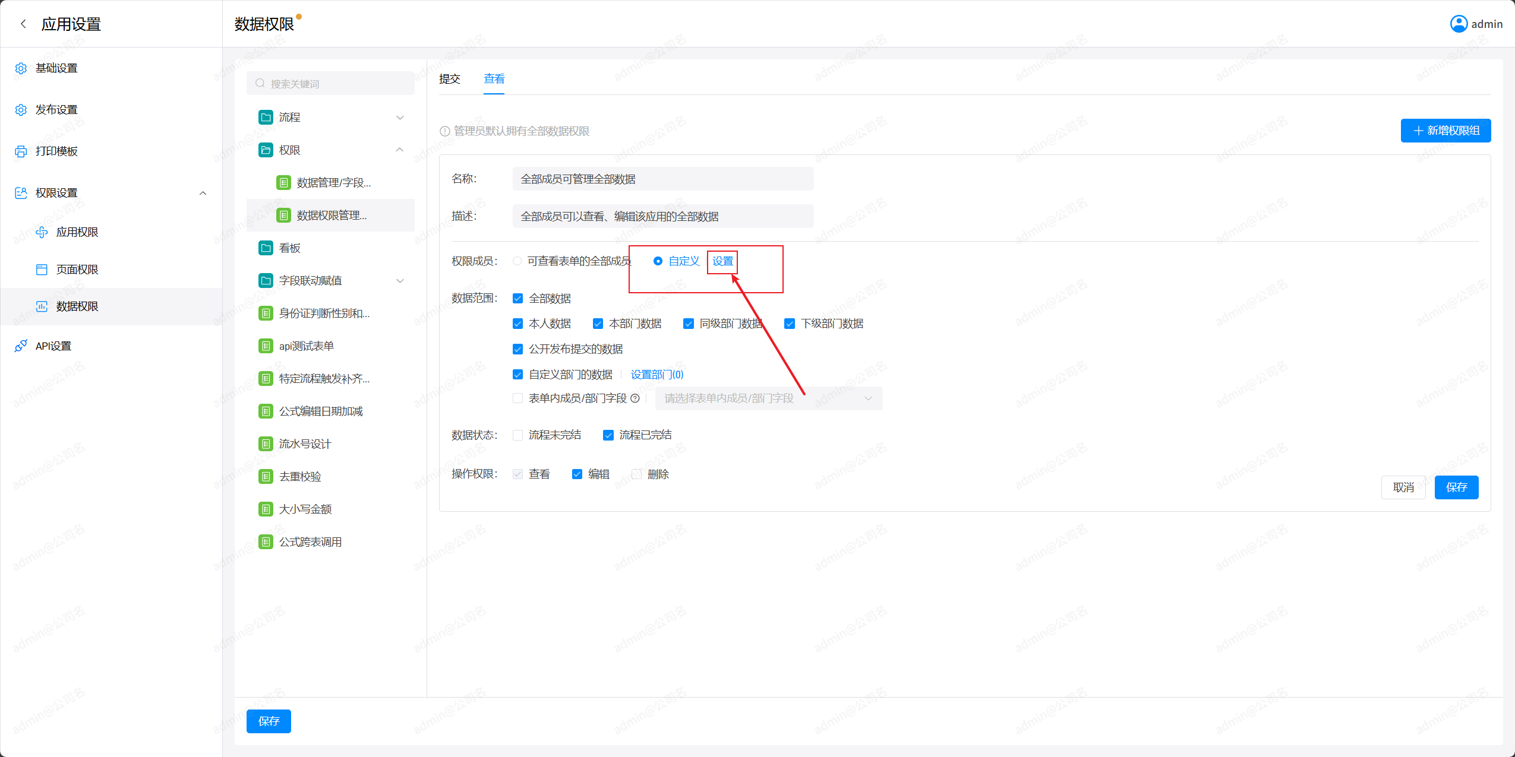
Task: Select 可查看表单的全部成员 radio option
Action: (x=517, y=261)
